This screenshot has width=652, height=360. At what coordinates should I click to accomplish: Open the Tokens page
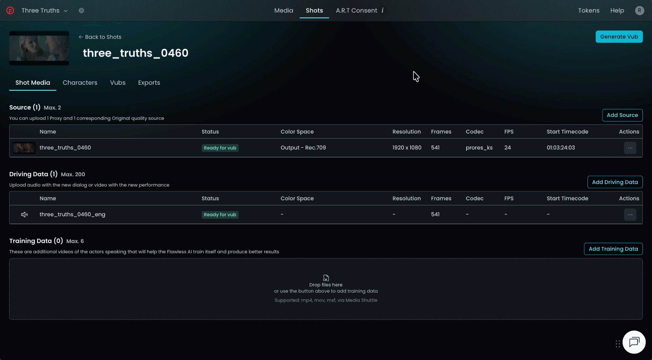click(588, 11)
